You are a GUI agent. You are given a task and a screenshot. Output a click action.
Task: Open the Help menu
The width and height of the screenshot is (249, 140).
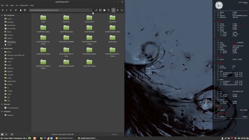[32, 5]
